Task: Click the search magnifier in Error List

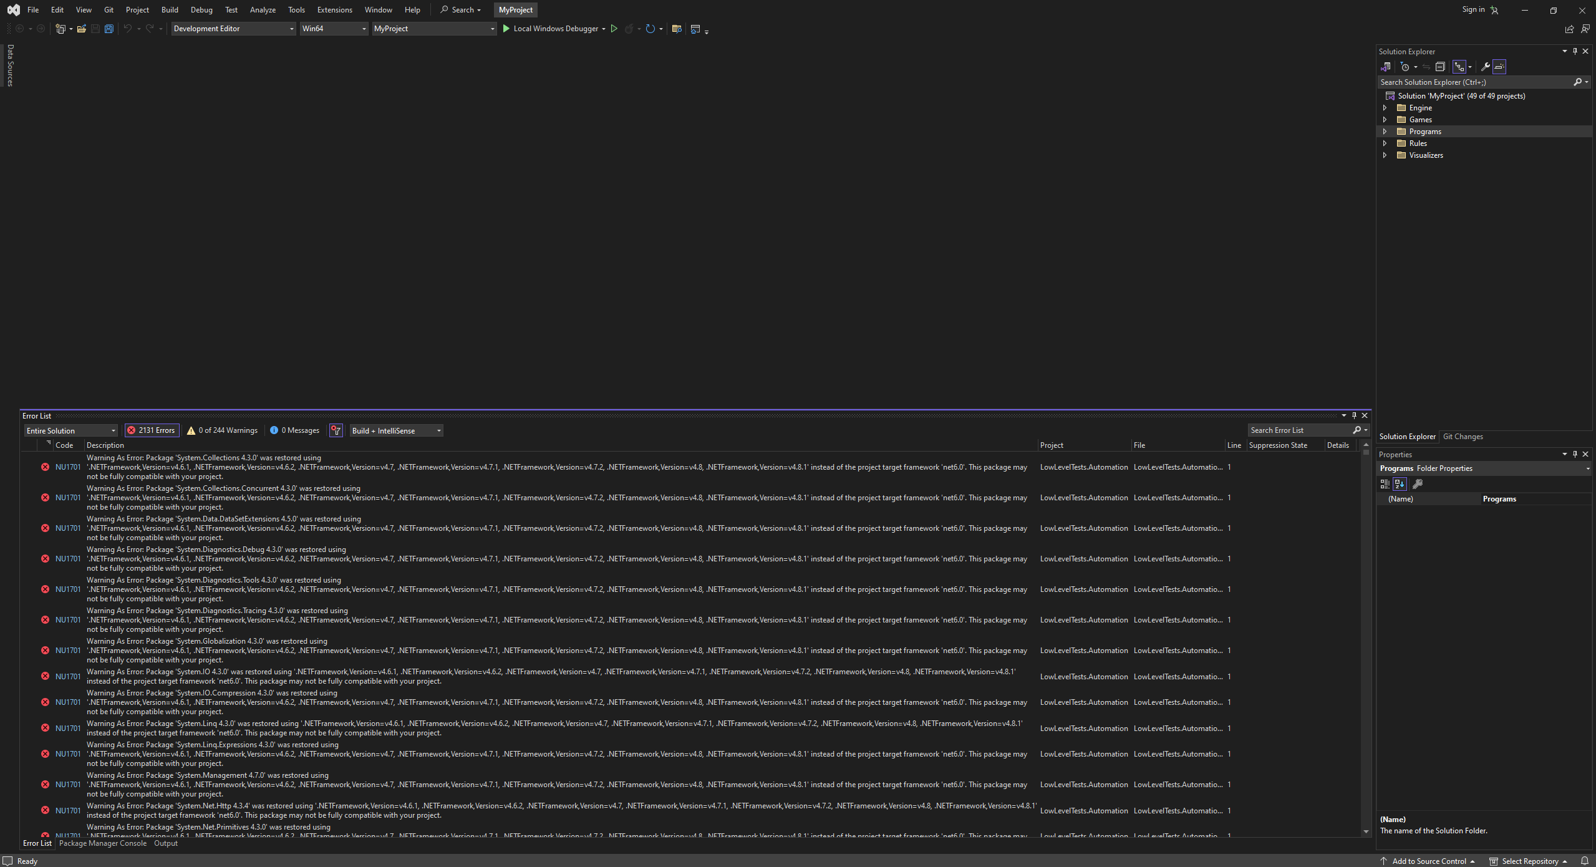Action: (x=1357, y=430)
